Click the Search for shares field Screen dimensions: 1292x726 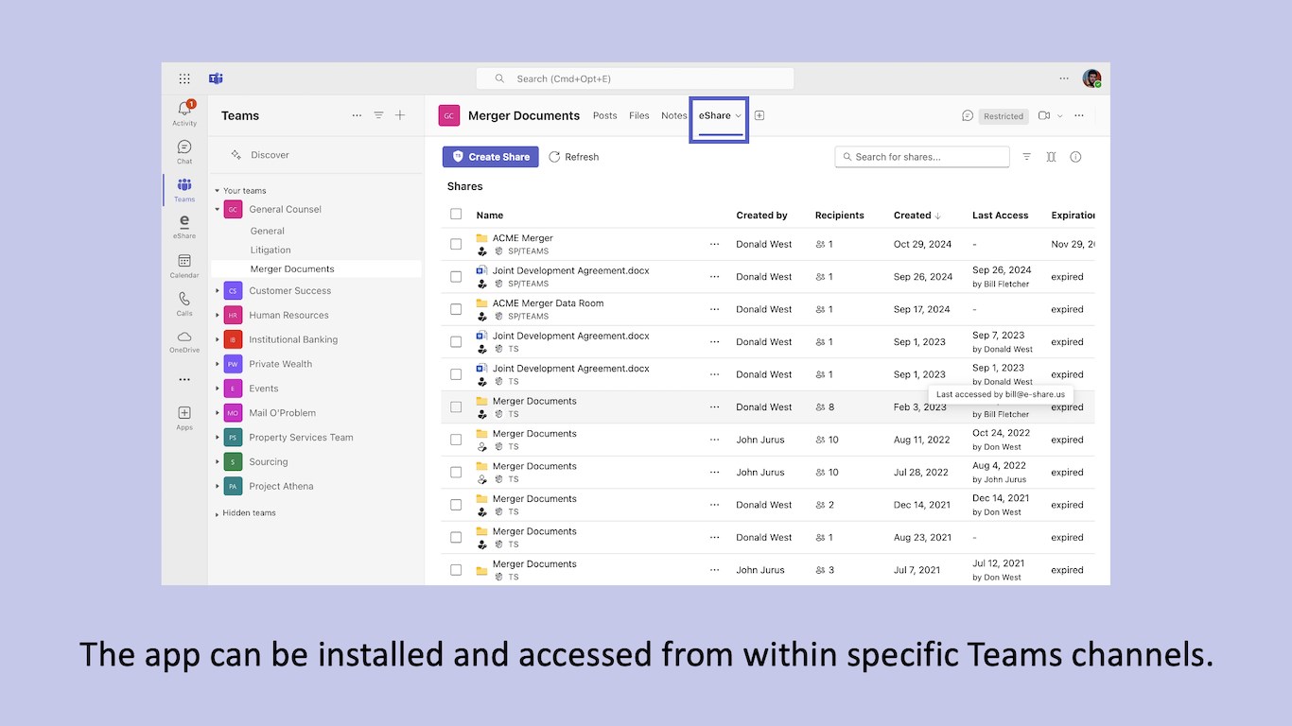click(922, 157)
